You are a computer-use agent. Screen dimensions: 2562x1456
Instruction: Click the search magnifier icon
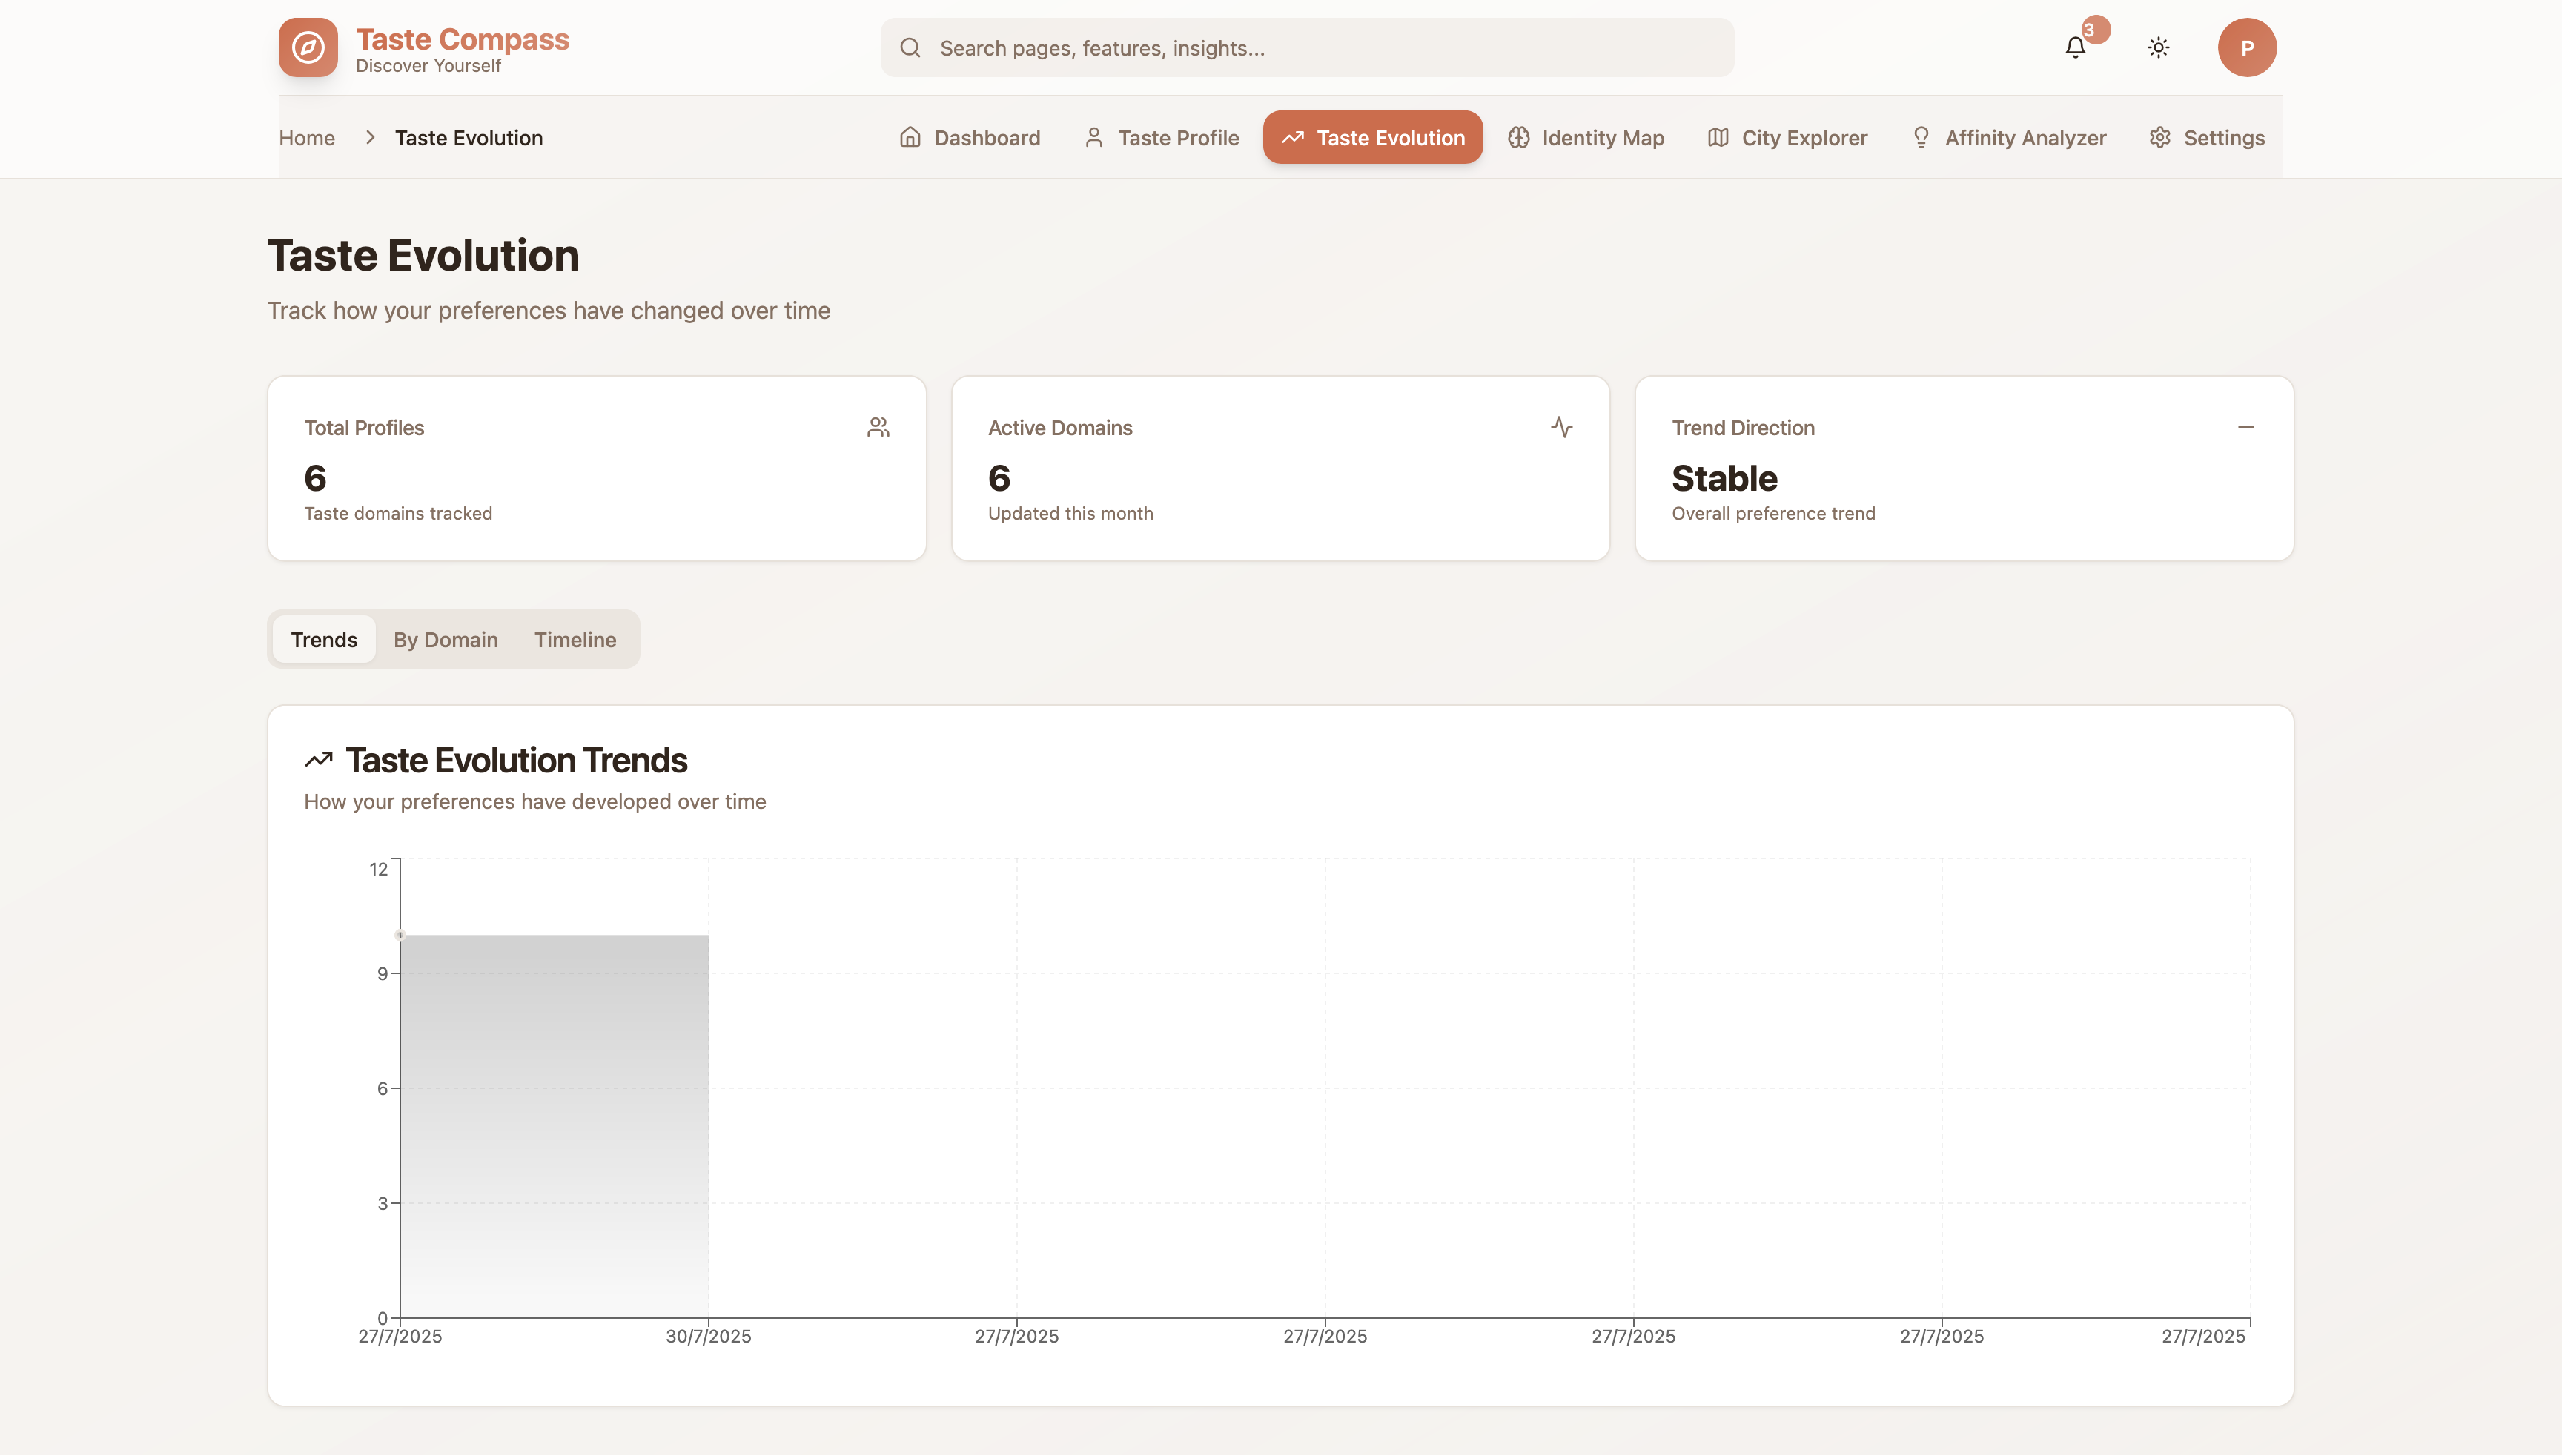tap(909, 48)
